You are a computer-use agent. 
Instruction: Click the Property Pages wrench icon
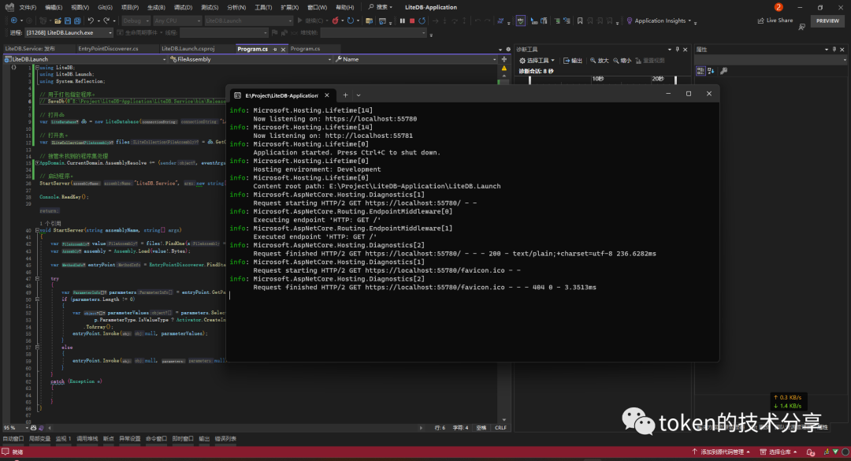[x=723, y=71]
